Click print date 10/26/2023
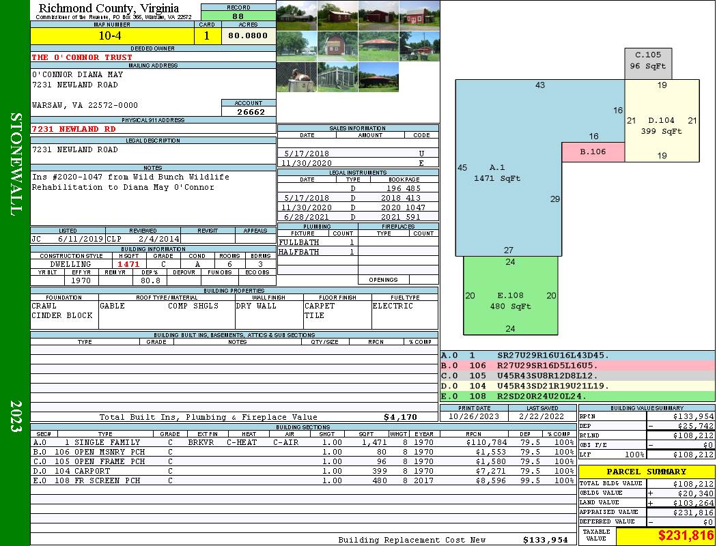The width and height of the screenshot is (717, 546). pyautogui.click(x=474, y=416)
